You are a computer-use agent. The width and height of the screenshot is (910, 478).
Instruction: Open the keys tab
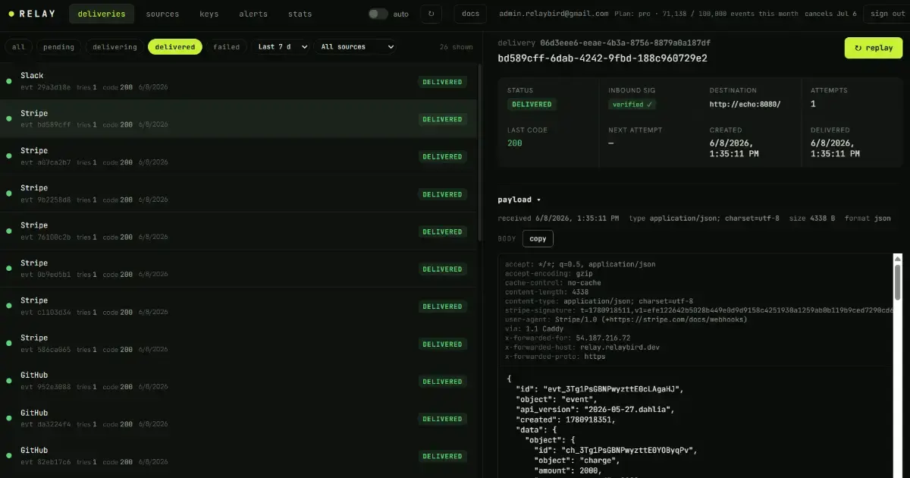209,14
